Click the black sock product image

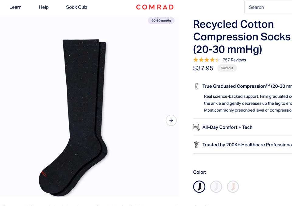[73, 118]
